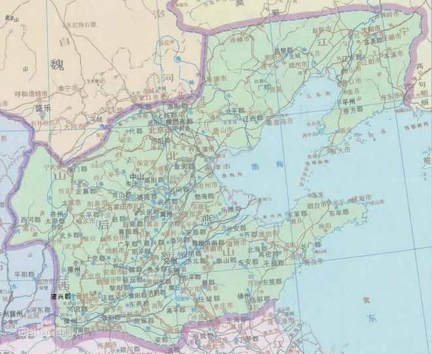Image resolution: width=432 pixels, height=354 pixels.
Task: Select the 长广郡 label
Action: (310, 245)
